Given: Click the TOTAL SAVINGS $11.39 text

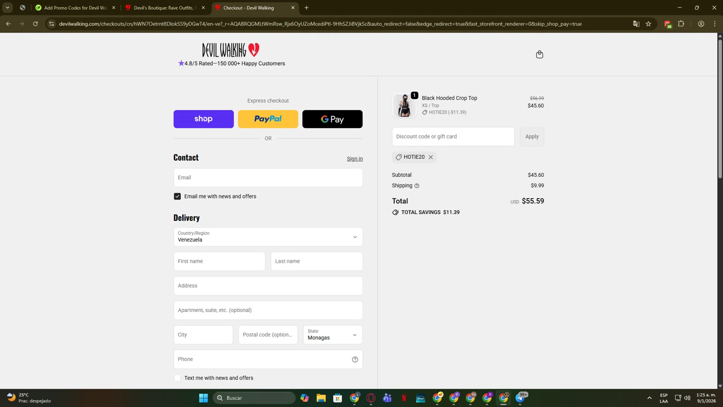Looking at the screenshot, I should coord(430,212).
